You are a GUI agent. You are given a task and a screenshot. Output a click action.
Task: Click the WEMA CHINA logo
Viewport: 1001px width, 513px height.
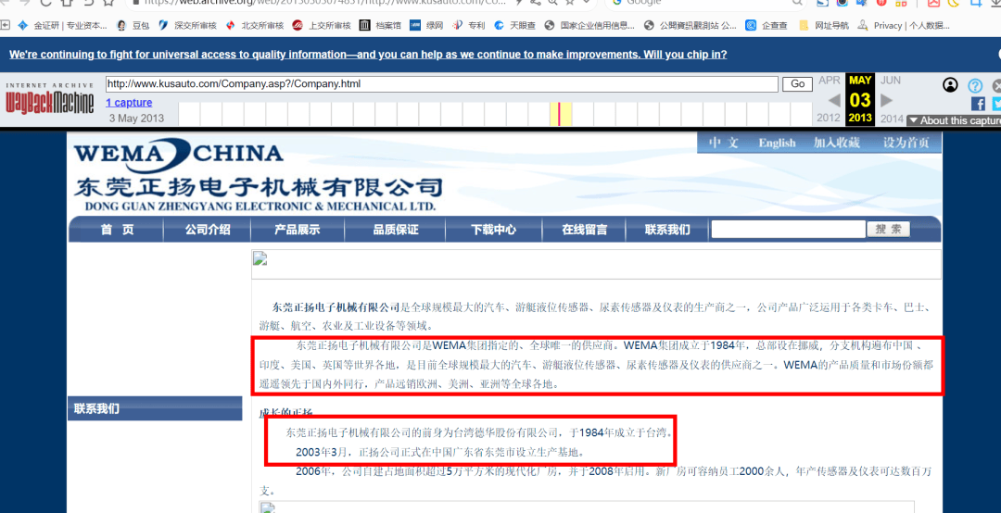[179, 154]
